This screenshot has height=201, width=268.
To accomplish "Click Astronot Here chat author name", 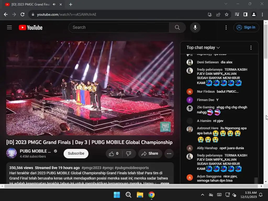I will tap(208, 128).
